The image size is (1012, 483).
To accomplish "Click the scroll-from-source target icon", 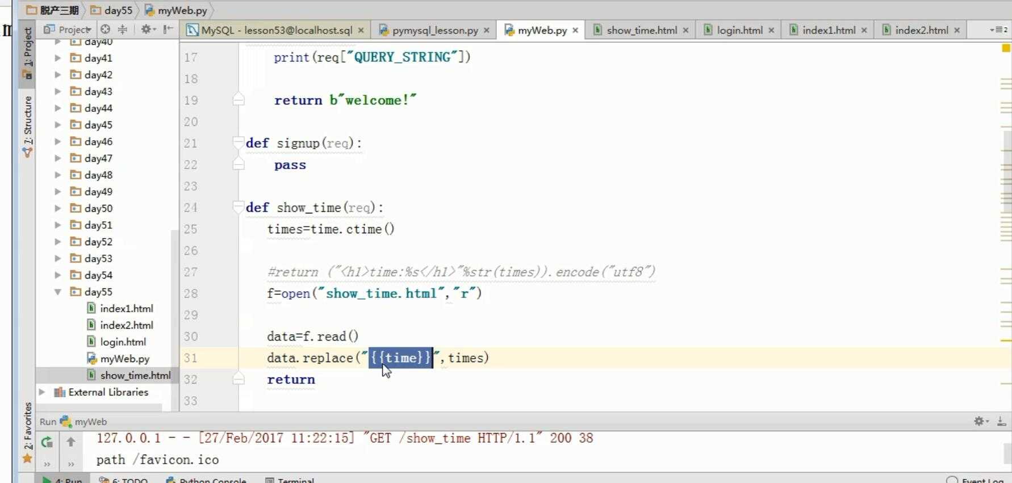I will 105,30.
